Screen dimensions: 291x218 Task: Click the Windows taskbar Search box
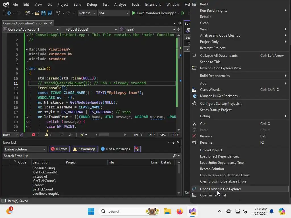coord(129,211)
